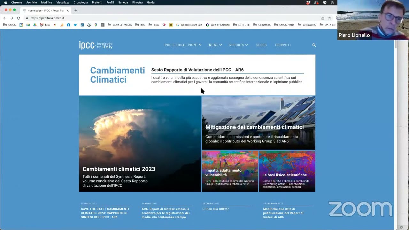Open the Finestra menu

[137, 2]
